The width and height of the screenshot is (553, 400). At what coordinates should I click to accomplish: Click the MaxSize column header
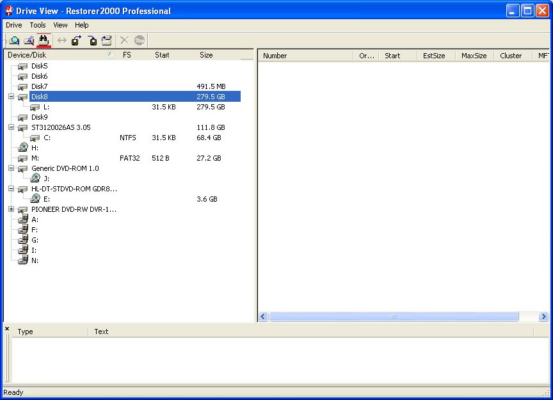(474, 56)
